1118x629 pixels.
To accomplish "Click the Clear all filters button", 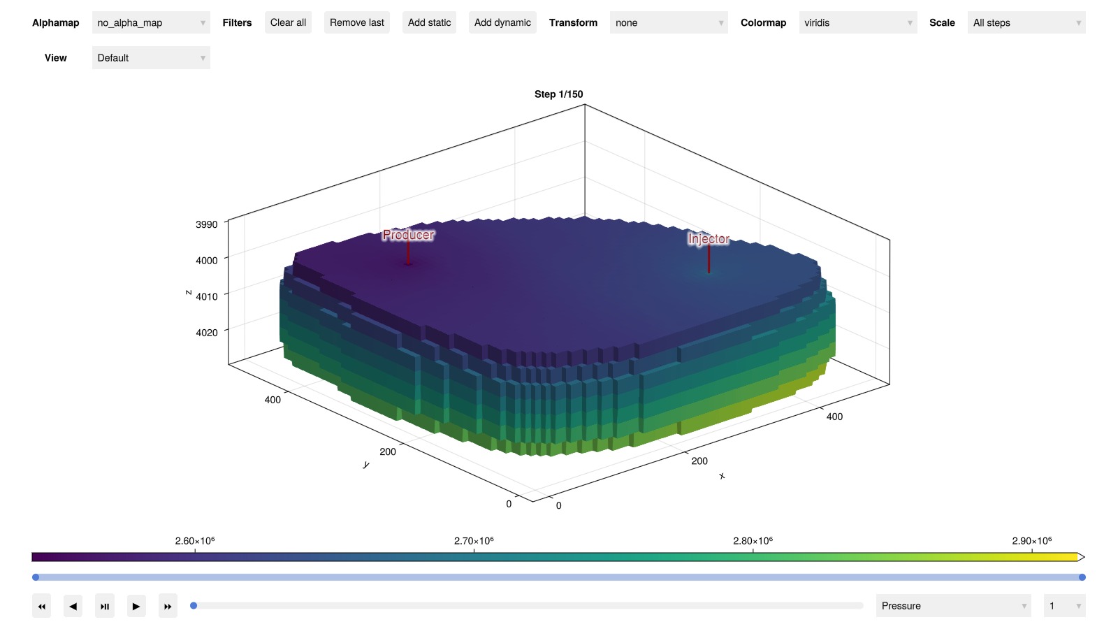I will click(288, 22).
